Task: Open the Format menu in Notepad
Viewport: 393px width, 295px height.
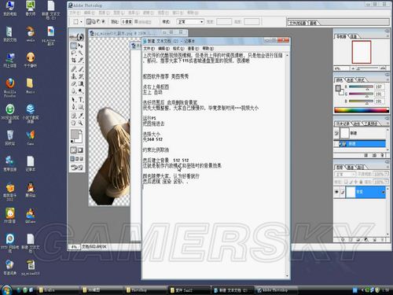Action: tap(178, 49)
